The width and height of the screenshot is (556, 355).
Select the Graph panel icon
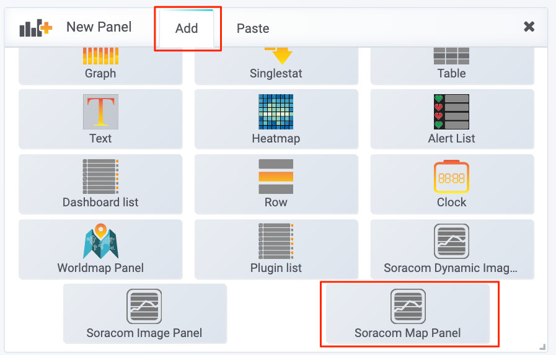click(x=100, y=56)
